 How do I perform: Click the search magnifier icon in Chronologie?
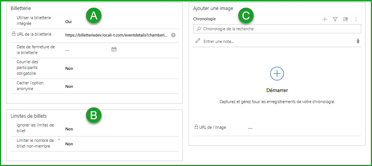[199, 29]
